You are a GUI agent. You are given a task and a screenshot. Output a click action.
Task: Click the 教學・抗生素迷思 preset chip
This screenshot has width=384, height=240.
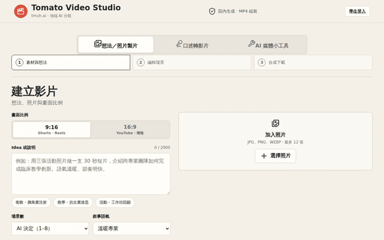tap(73, 202)
